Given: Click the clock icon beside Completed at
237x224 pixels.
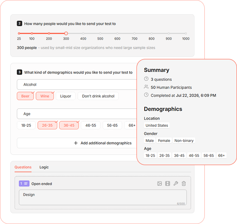Looking at the screenshot, I should pyautogui.click(x=146, y=95).
